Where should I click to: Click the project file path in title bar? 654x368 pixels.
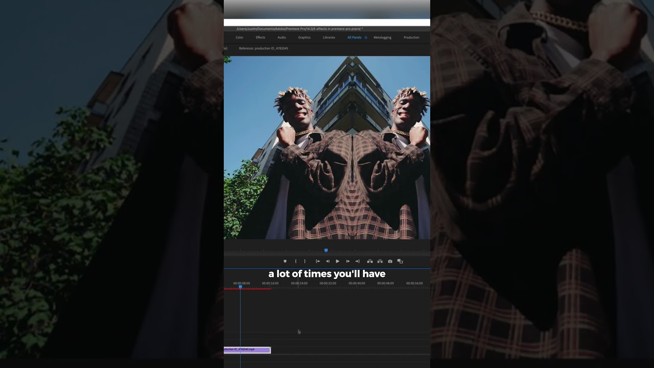(299, 29)
